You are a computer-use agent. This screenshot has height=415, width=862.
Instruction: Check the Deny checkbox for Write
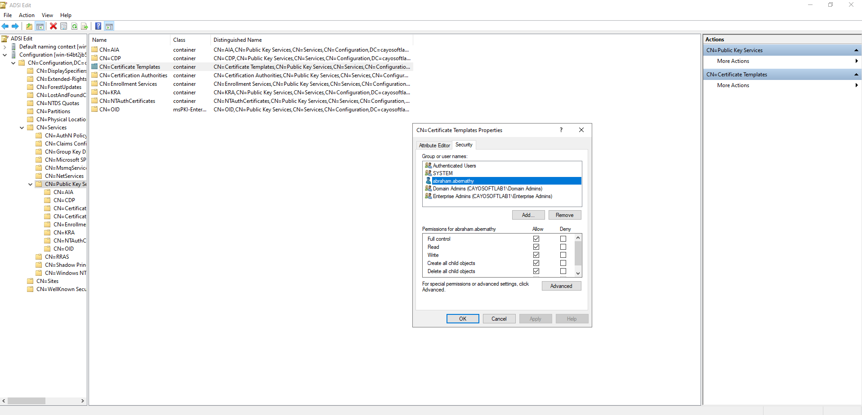click(x=563, y=255)
